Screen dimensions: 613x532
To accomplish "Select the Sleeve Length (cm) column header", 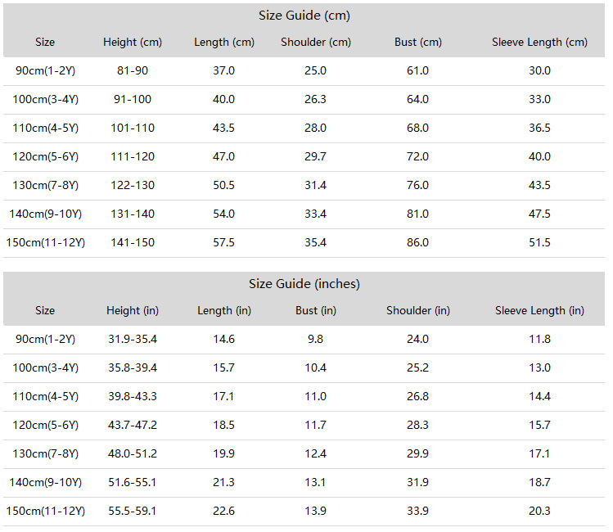I will pyautogui.click(x=539, y=43).
